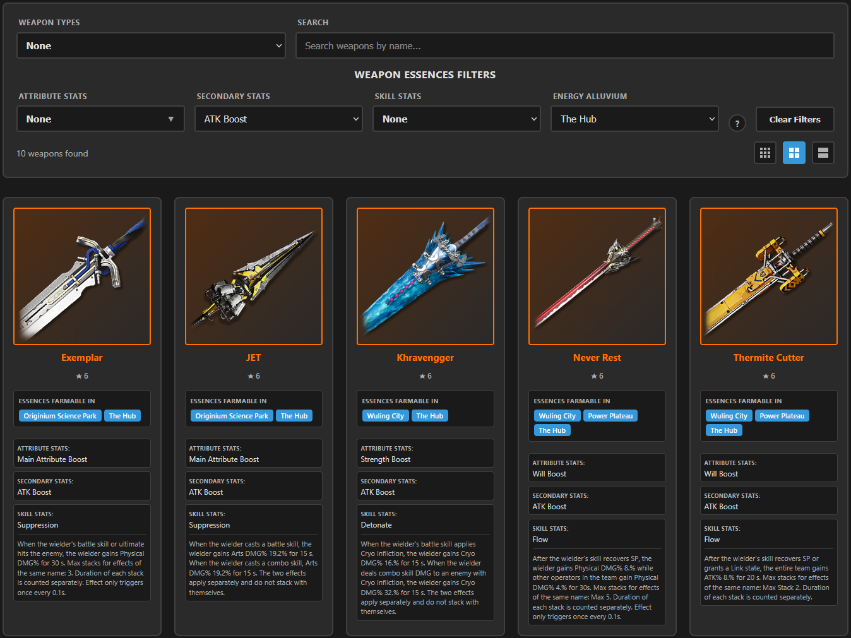The image size is (851, 638).
Task: Click ATK Boost secondary stat on Khravengger card
Action: click(378, 492)
